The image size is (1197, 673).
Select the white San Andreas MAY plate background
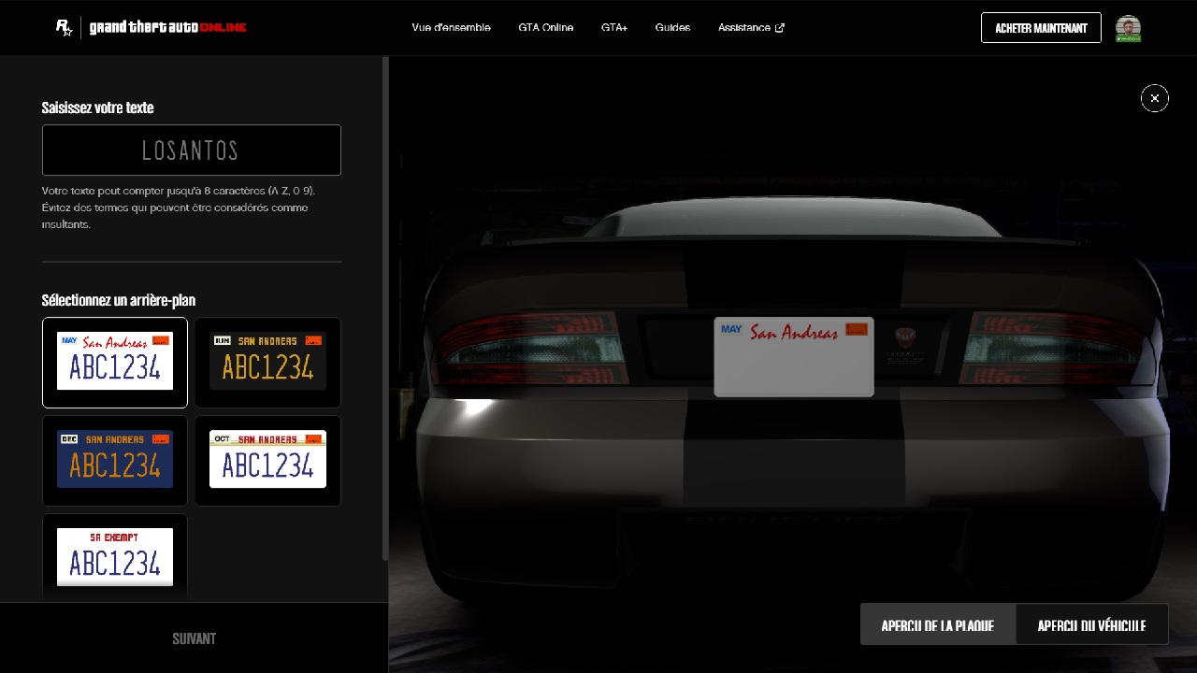(x=115, y=362)
